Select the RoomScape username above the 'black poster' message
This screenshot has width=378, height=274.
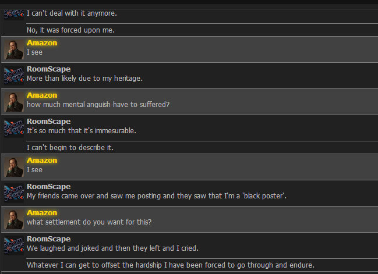tap(48, 187)
